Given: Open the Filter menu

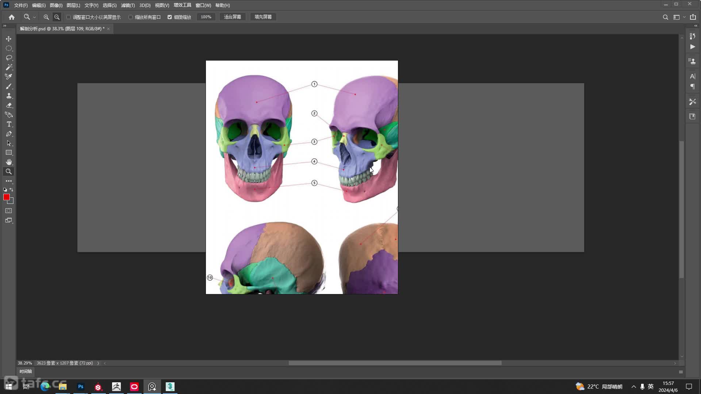Looking at the screenshot, I should click(128, 5).
